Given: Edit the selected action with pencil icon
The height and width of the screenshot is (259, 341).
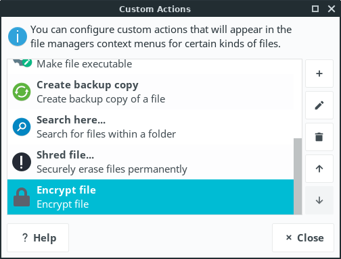Looking at the screenshot, I should [x=319, y=105].
